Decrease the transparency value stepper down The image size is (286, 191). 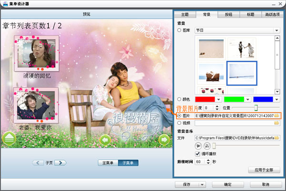[x=217, y=110]
